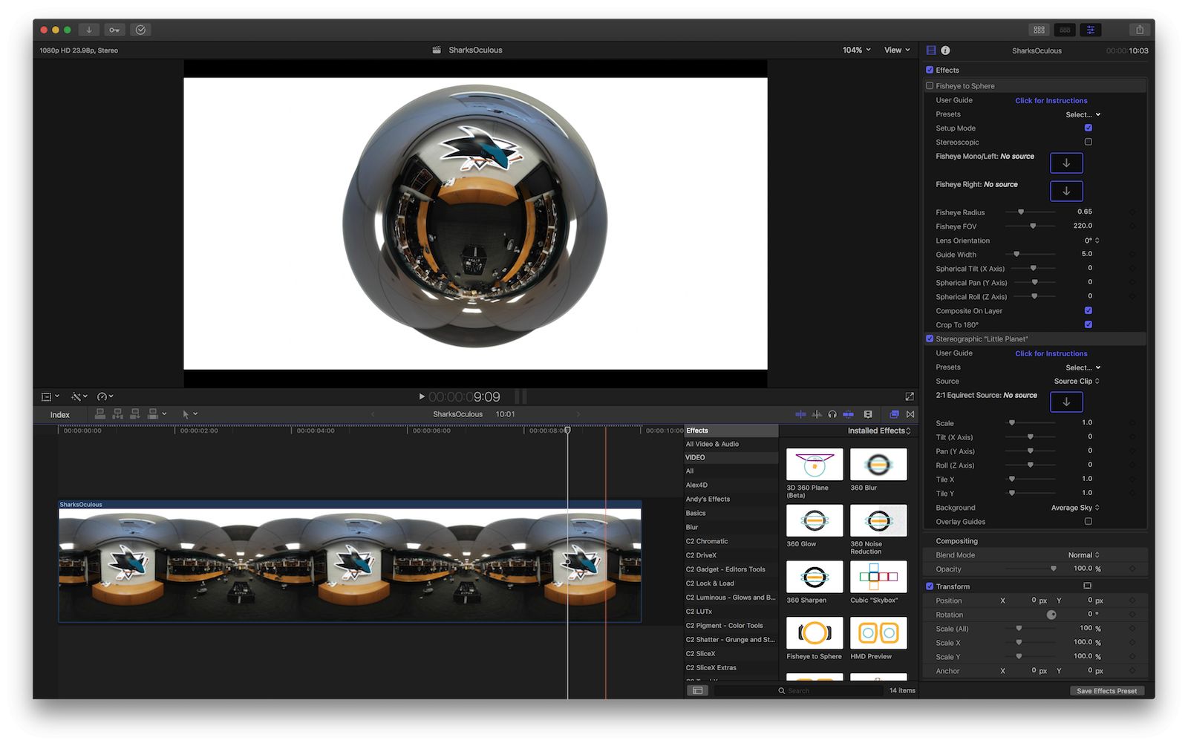Show the Info inspector icon
The image size is (1188, 746).
pos(945,50)
